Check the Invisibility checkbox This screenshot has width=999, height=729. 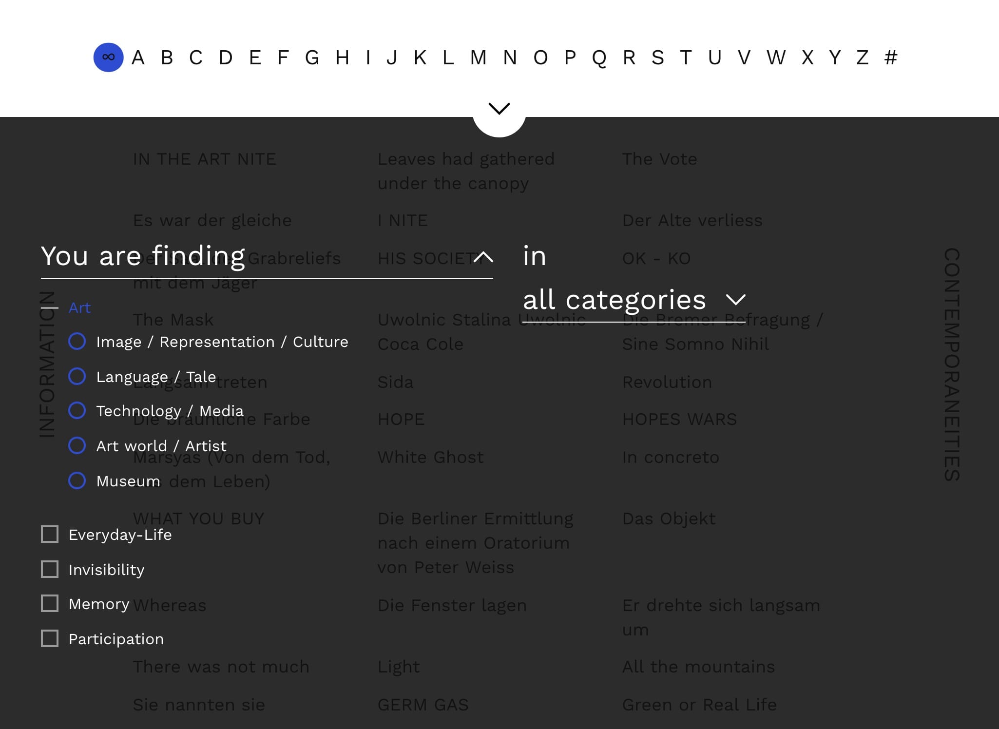tap(50, 570)
